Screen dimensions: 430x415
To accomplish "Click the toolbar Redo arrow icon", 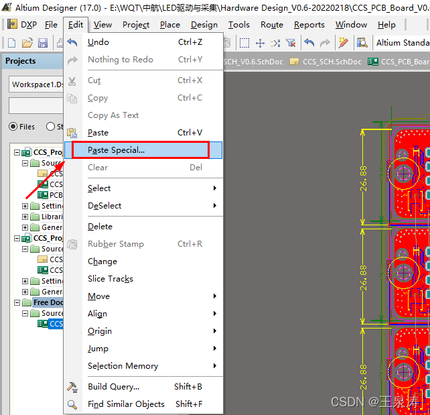I will [x=325, y=43].
